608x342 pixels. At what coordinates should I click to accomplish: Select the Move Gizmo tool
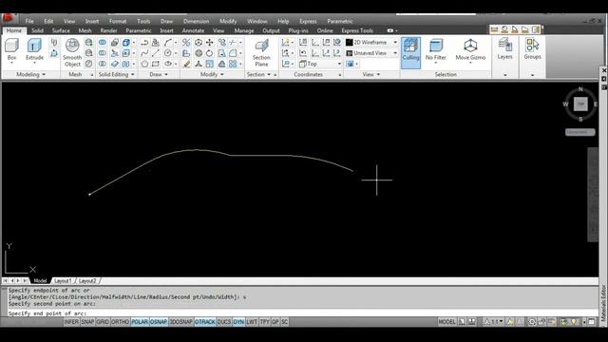470,49
